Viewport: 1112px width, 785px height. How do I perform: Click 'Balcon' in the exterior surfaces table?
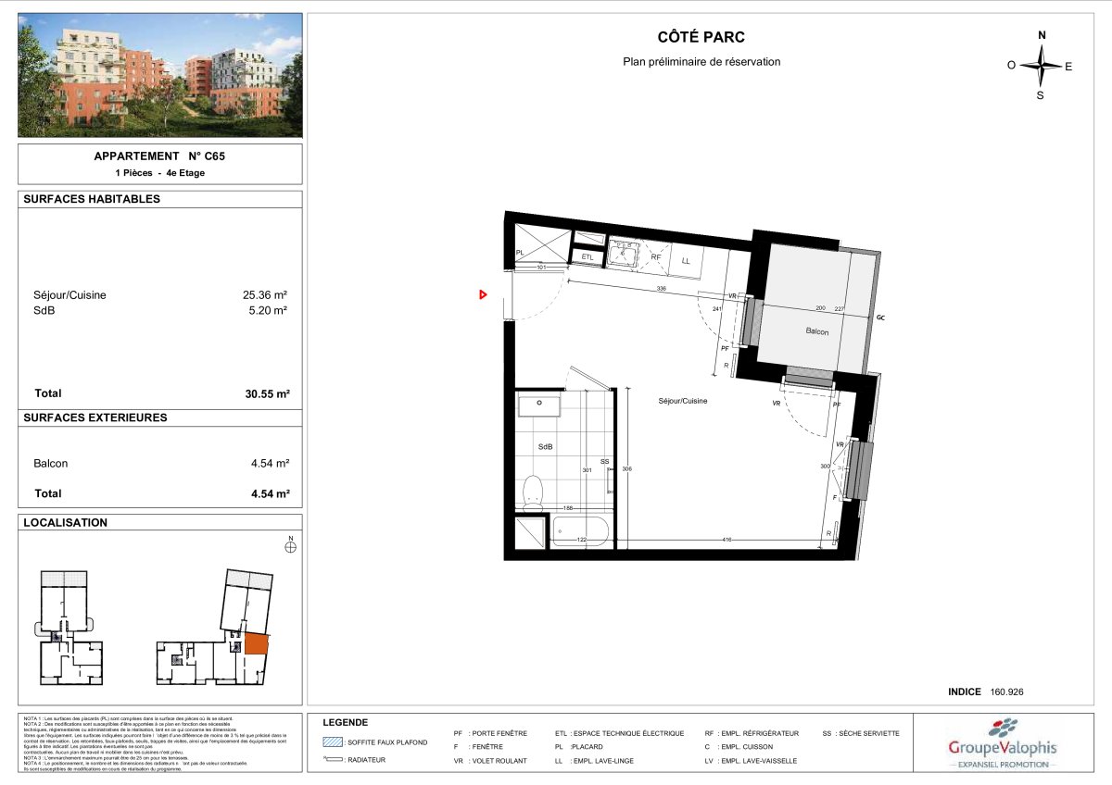coord(50,464)
